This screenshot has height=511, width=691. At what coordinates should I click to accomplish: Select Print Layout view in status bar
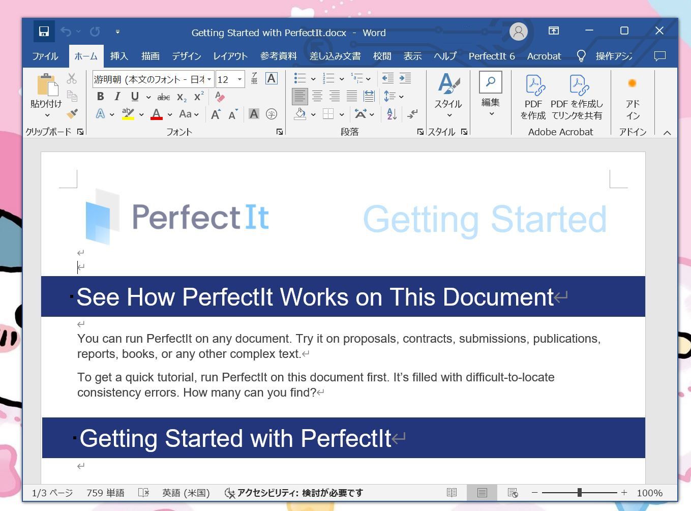[482, 493]
